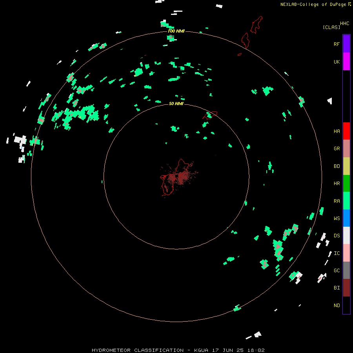Viewport: 353px width, 353px height.
Task: Click the 100 NMI range label
Action: tap(176, 31)
